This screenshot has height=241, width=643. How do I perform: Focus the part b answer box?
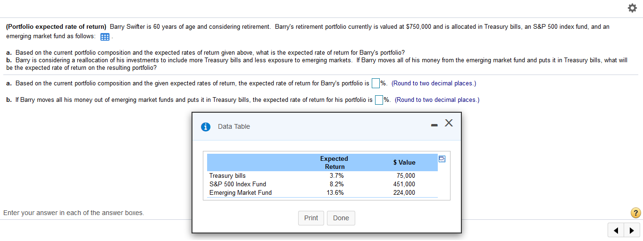point(379,100)
